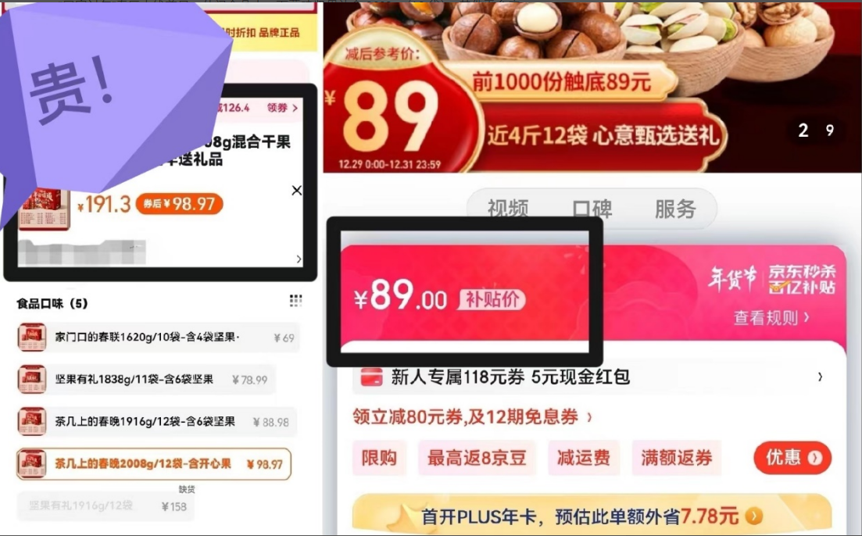Screen dimensions: 862x536
Task: Switch to the 口碑 tab
Action: [x=592, y=209]
